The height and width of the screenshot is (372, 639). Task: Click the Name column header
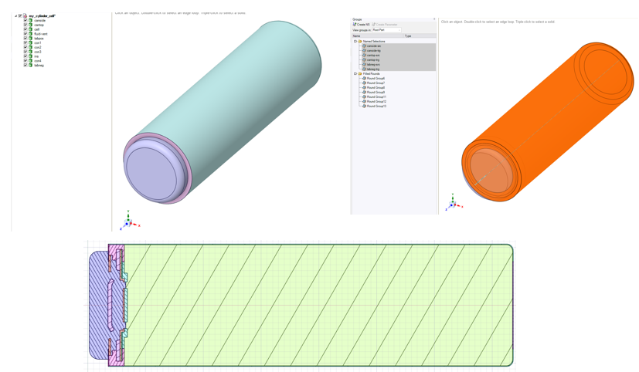click(378, 36)
